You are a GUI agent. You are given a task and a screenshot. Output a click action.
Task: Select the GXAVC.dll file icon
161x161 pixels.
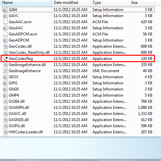point(5,114)
